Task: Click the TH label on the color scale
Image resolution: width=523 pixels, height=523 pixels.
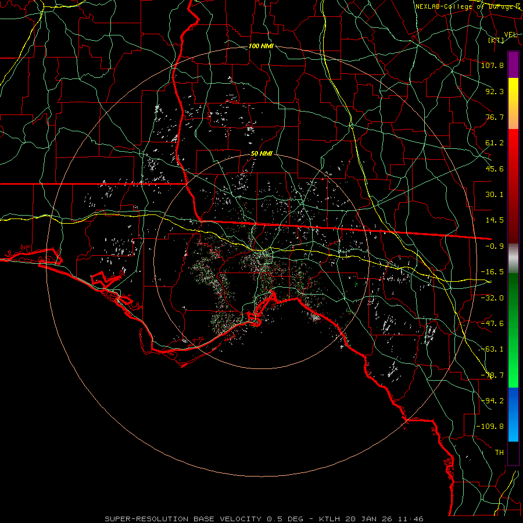Action: tap(499, 453)
